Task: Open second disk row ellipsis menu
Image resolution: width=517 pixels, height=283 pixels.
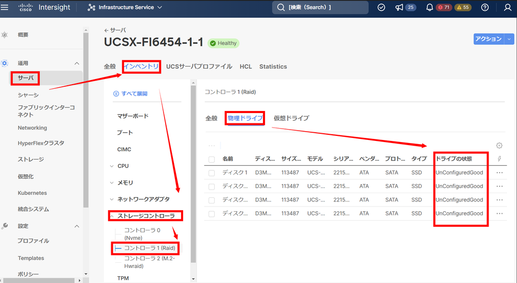Action: [x=499, y=186]
